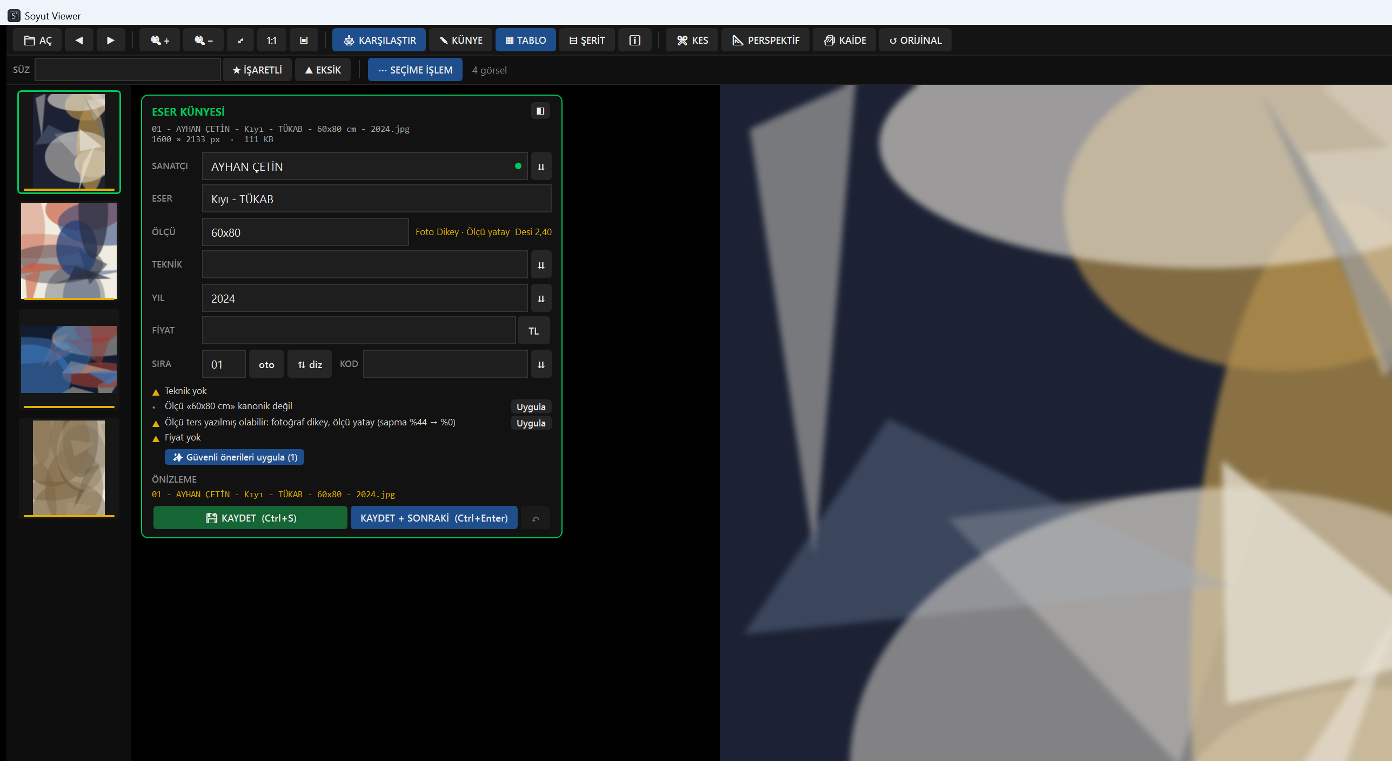1392x761 pixels.
Task: Toggle the TABLO view
Action: click(526, 40)
